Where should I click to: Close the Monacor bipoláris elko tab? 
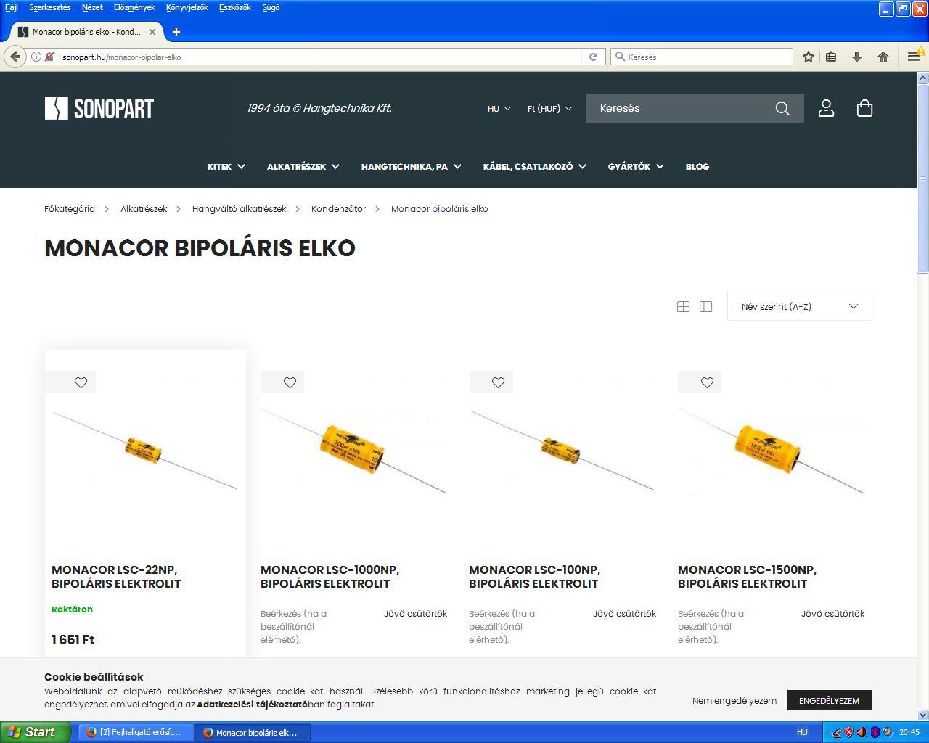tap(152, 32)
